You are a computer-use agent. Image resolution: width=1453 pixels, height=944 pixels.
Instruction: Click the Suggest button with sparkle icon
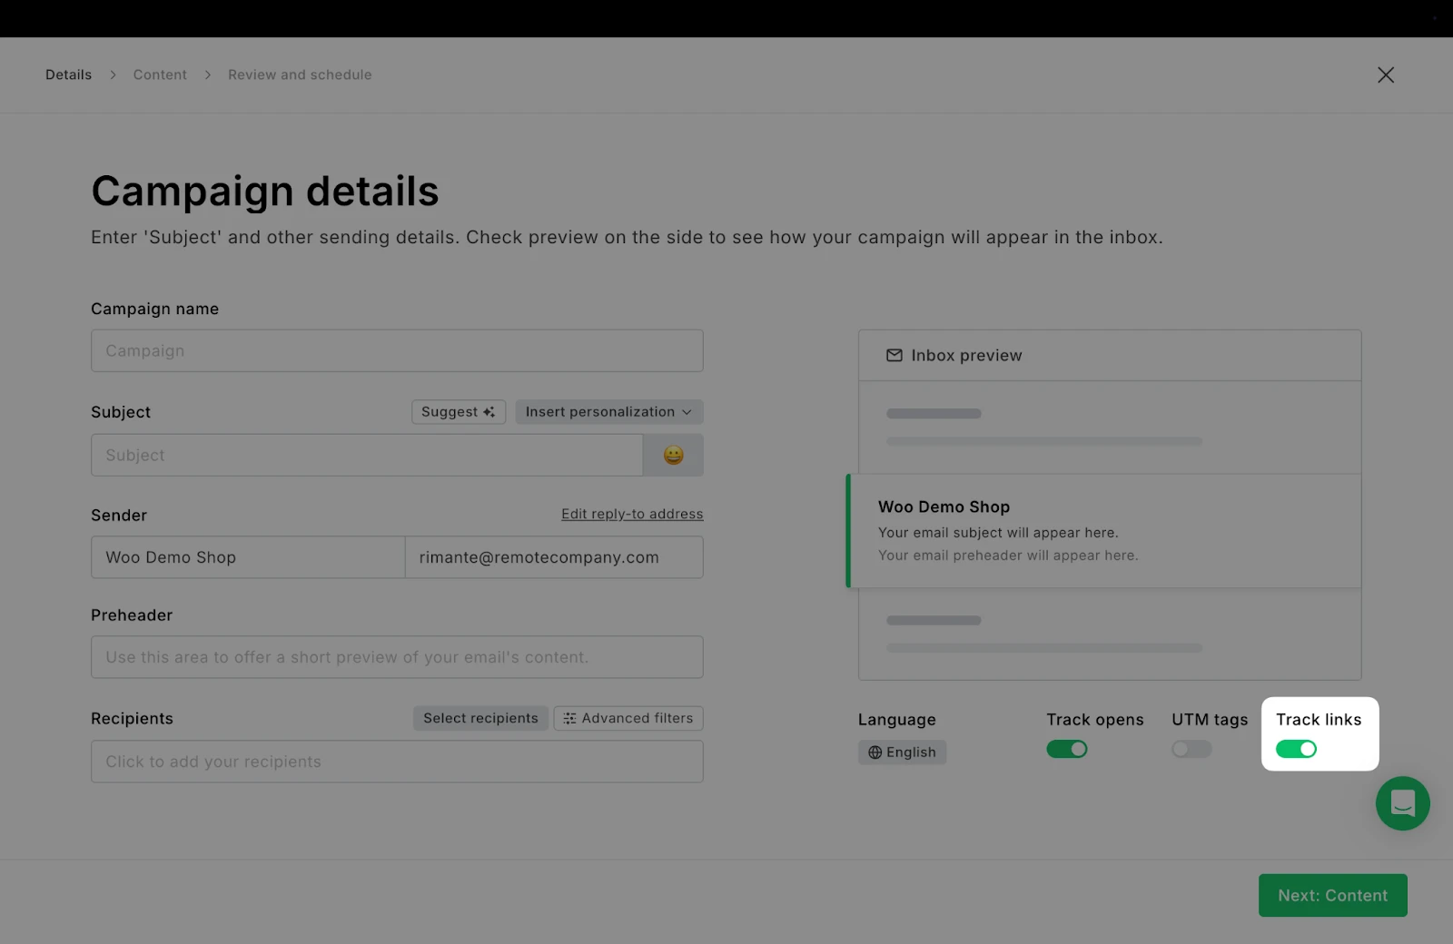click(x=458, y=412)
